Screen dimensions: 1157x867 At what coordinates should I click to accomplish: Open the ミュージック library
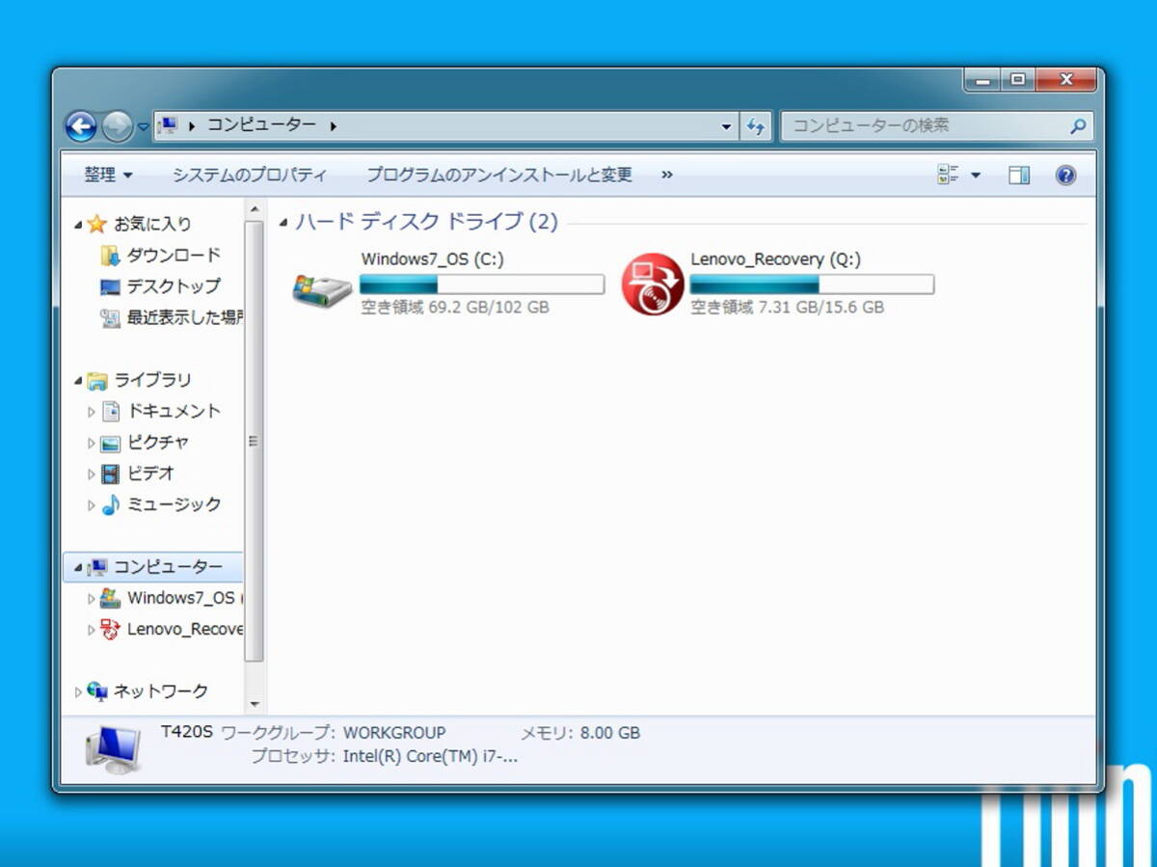click(174, 503)
